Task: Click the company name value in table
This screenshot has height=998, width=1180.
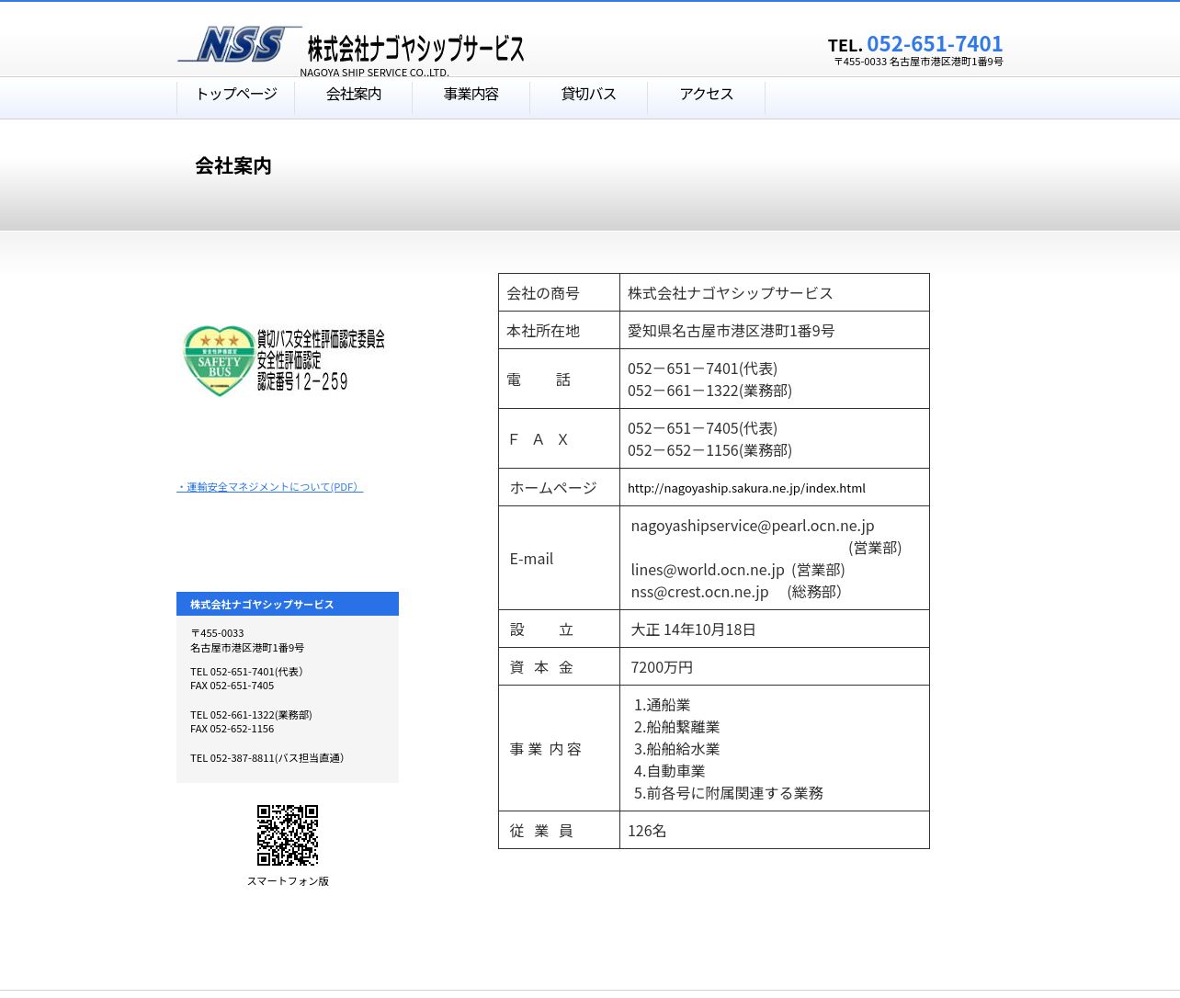Action: coord(731,293)
